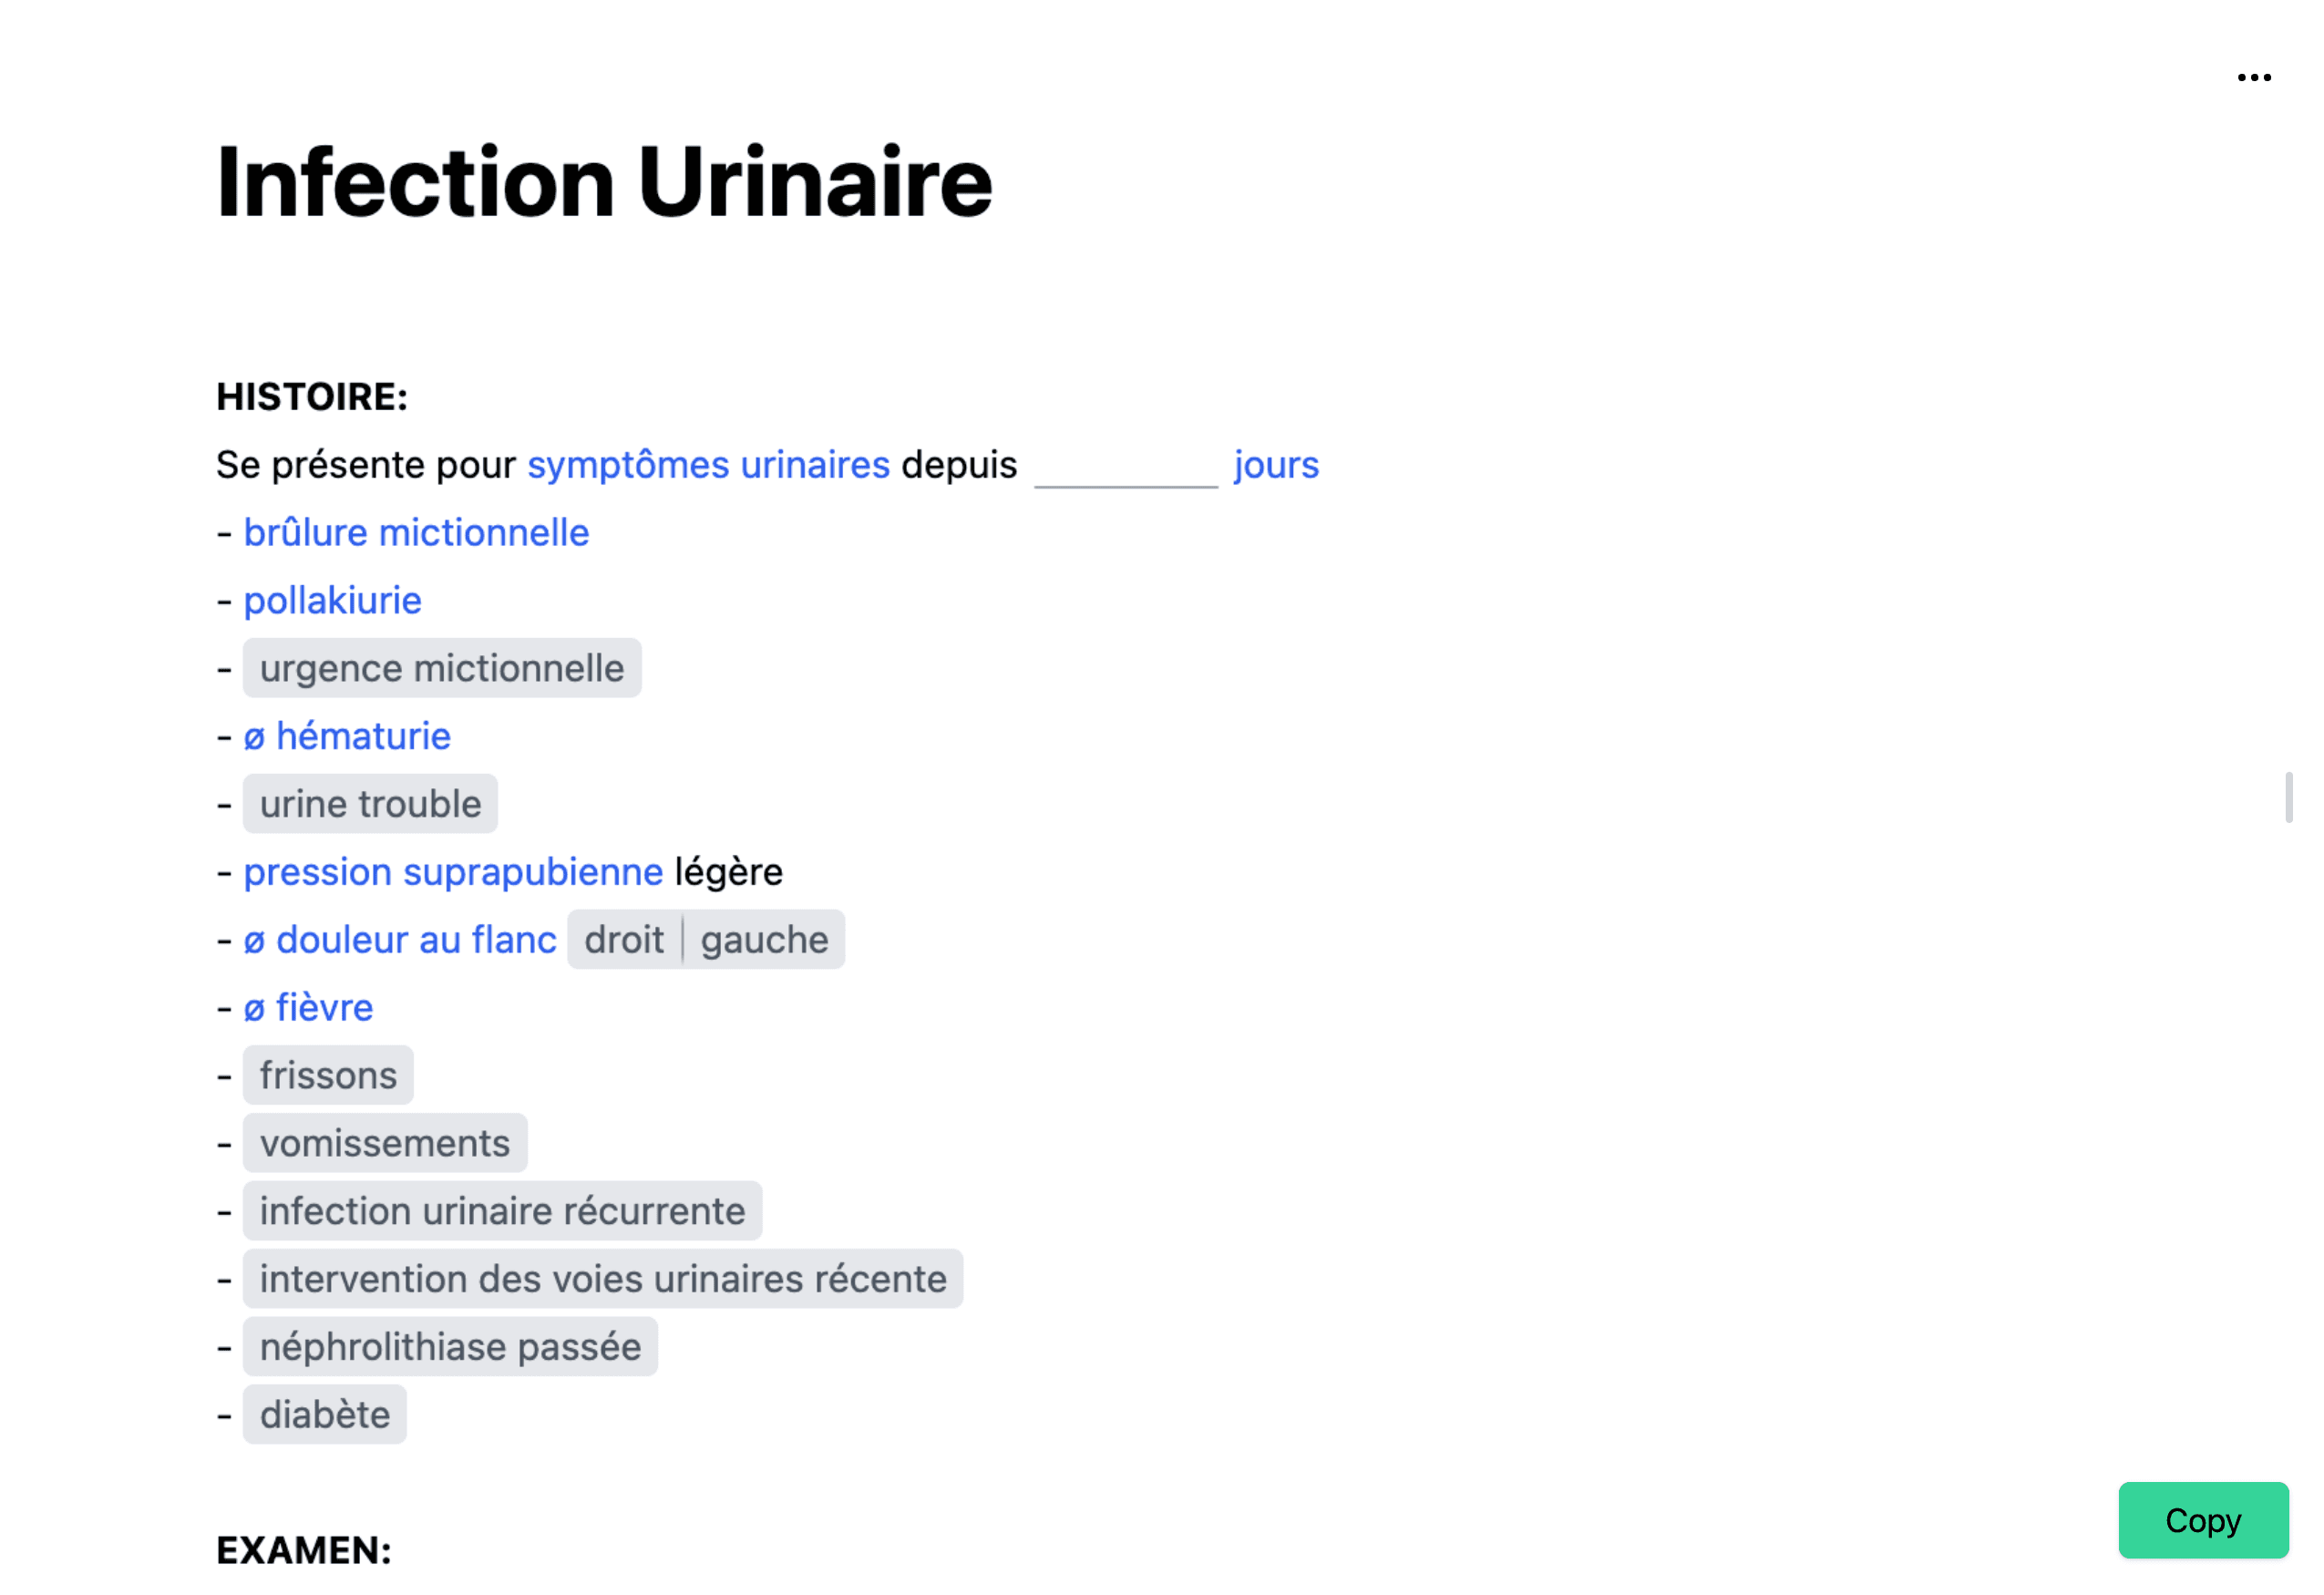Select "droit" for flank pain side
The width and height of the screenshot is (2324, 1595).
623,939
